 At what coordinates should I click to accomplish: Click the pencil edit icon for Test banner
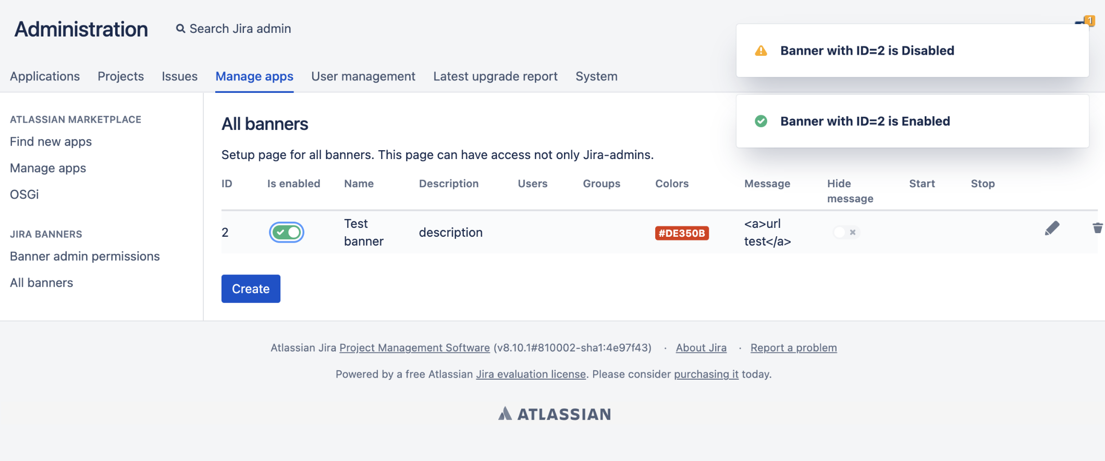pos(1052,228)
